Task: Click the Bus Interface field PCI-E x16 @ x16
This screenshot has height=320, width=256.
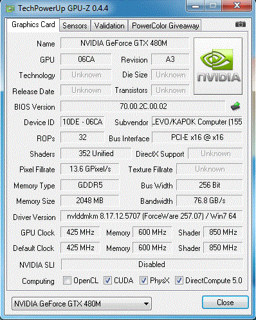Action: click(197, 137)
